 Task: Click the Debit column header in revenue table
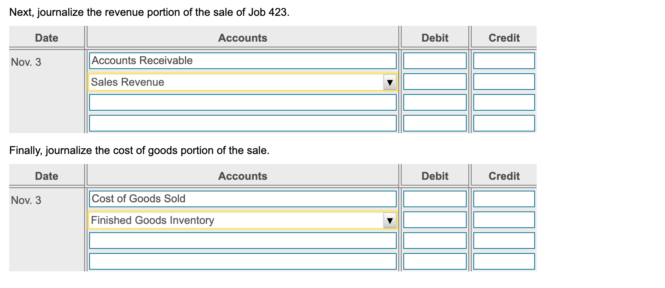coord(435,38)
